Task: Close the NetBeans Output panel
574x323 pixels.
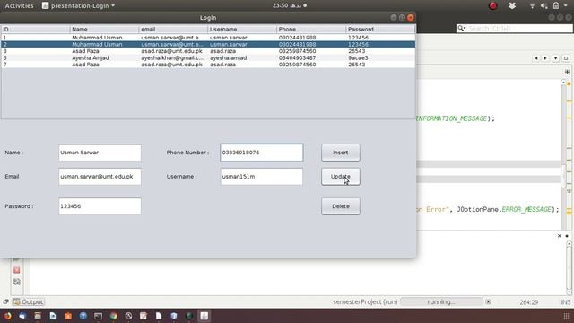Action: click(x=560, y=236)
